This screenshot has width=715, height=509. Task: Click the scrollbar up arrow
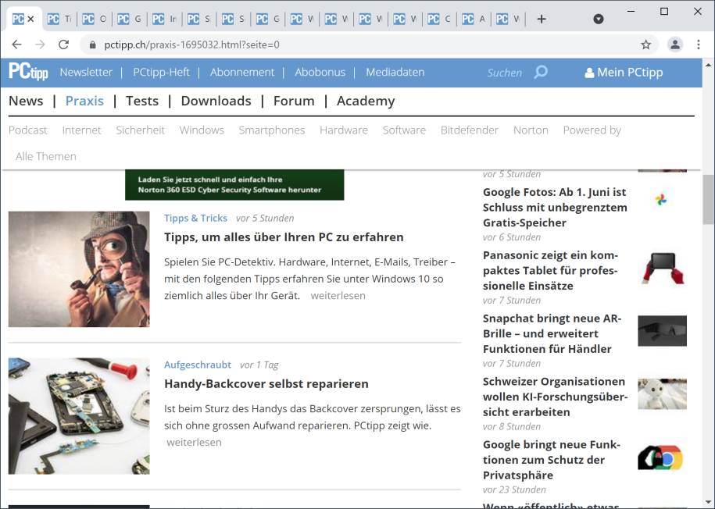click(708, 65)
